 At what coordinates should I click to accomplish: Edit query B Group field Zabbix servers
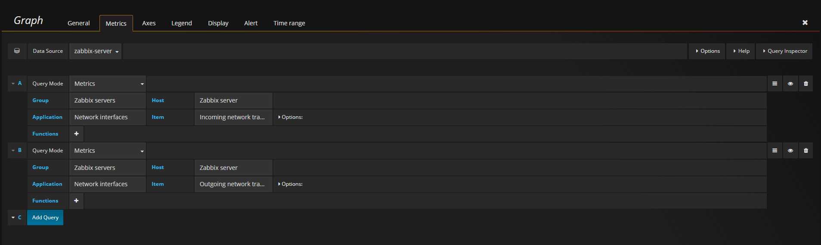(108, 167)
